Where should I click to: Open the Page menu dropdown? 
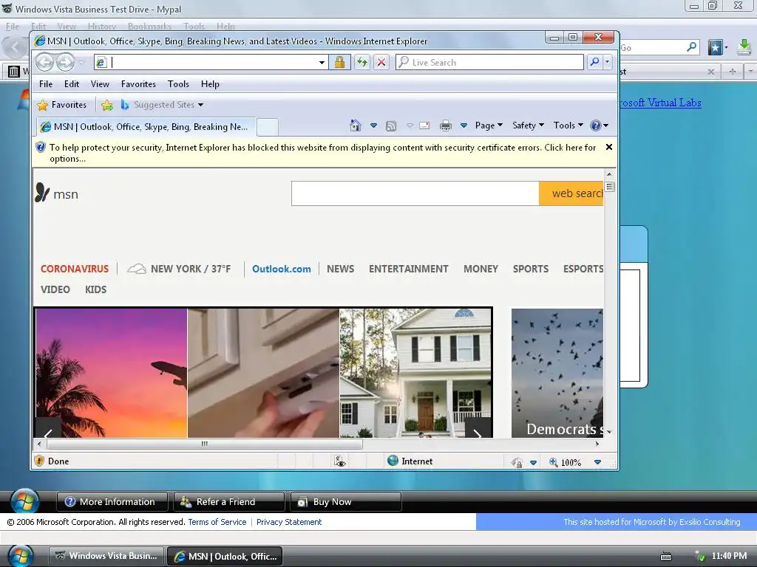coord(489,126)
